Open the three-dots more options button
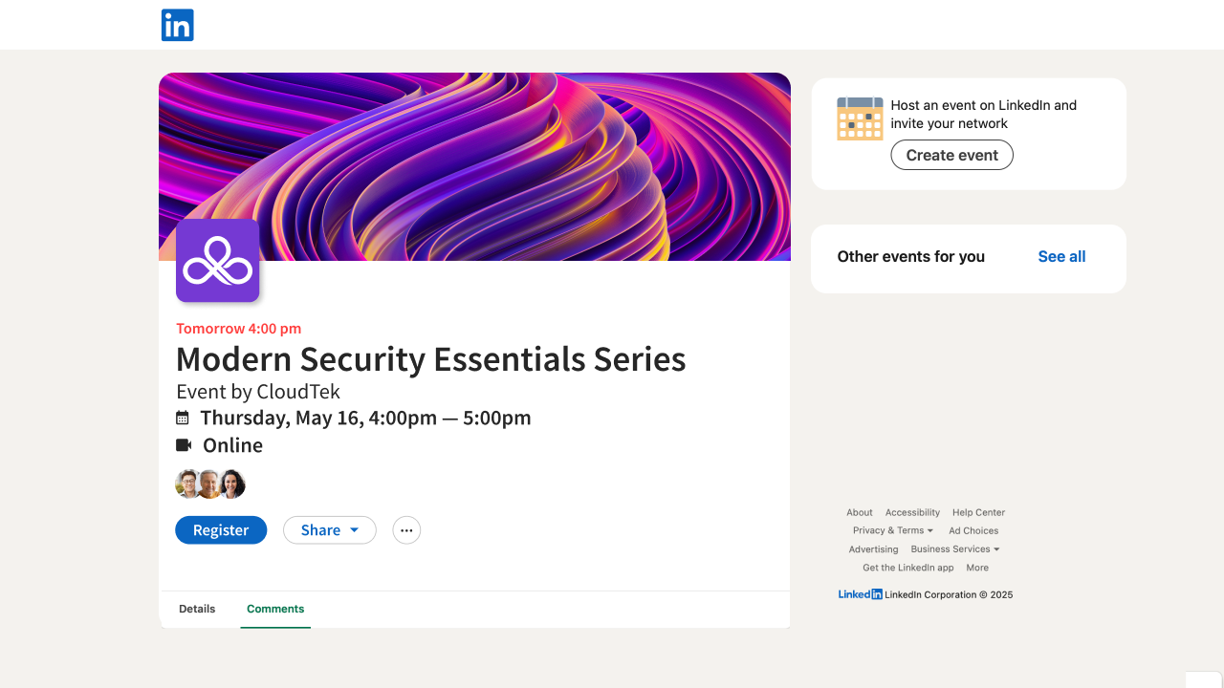 click(406, 530)
